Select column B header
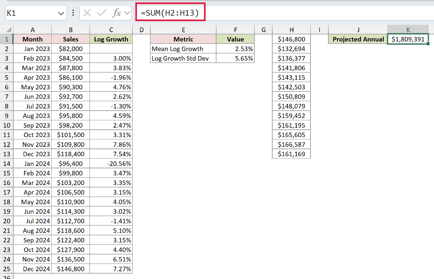The height and width of the screenshot is (279, 434). [x=71, y=30]
